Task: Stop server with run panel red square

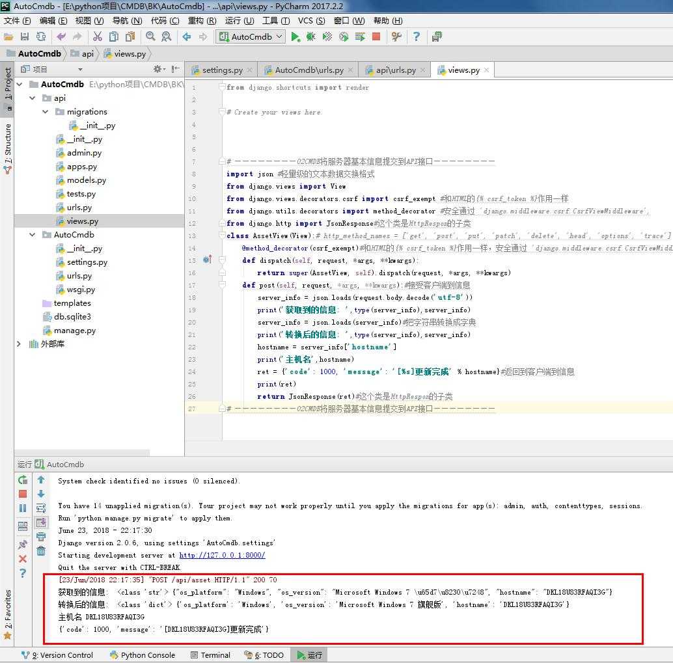Action: (23, 494)
